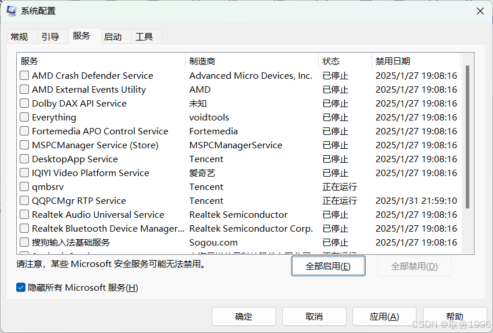Select the Advanced Micro Devices, Inc. cell
493x333 pixels.
[251, 75]
